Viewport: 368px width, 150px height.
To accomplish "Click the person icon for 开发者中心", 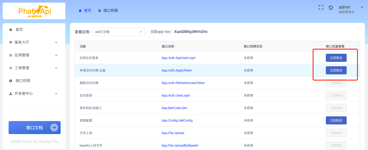I will (x=11, y=93).
